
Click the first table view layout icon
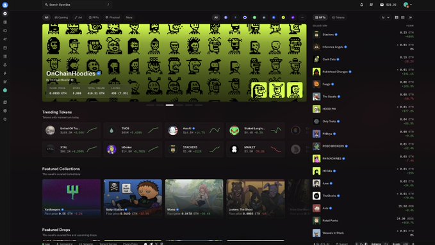tap(397, 17)
